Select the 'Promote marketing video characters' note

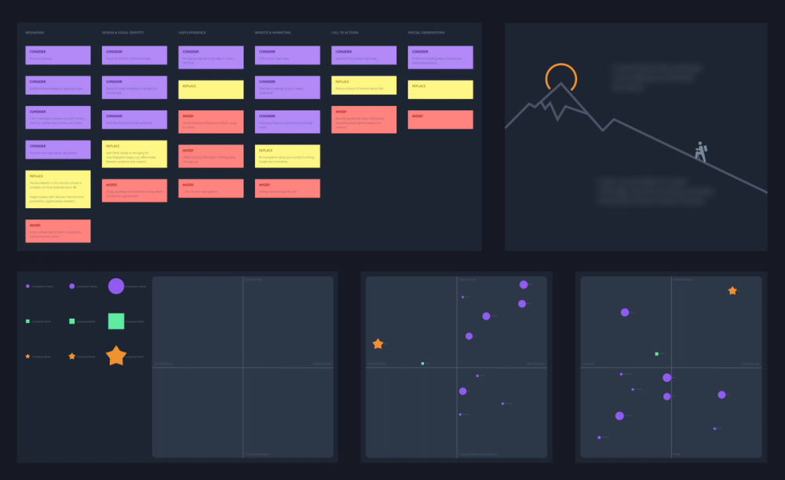440,57
